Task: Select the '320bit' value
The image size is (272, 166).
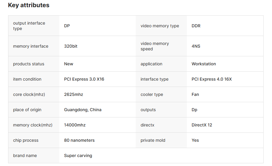Action: pyautogui.click(x=71, y=46)
